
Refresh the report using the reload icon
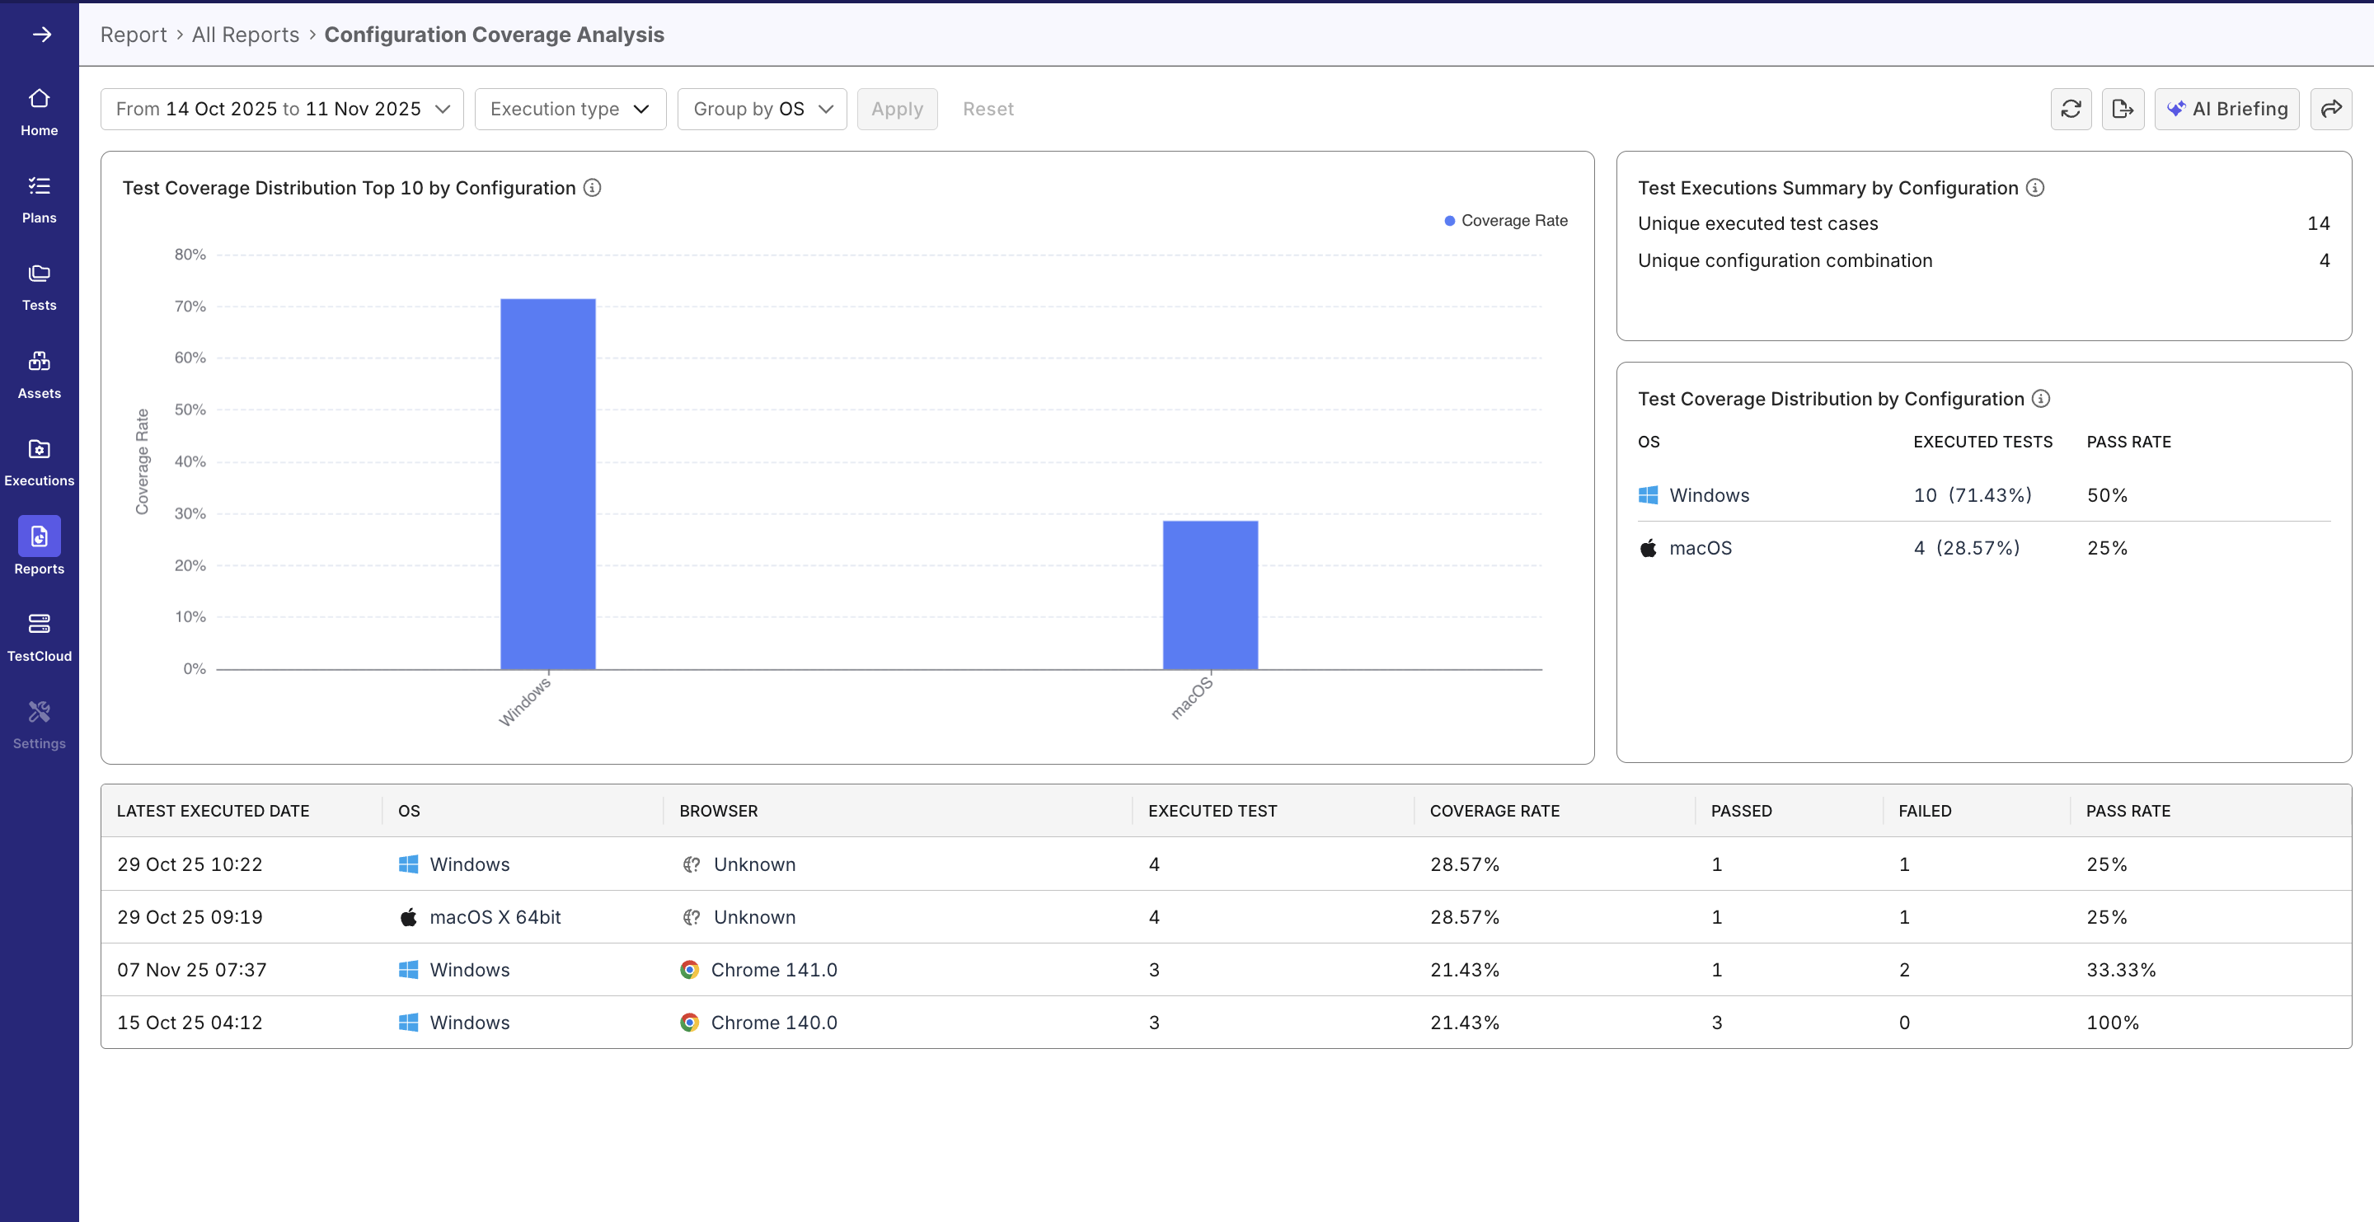2071,109
